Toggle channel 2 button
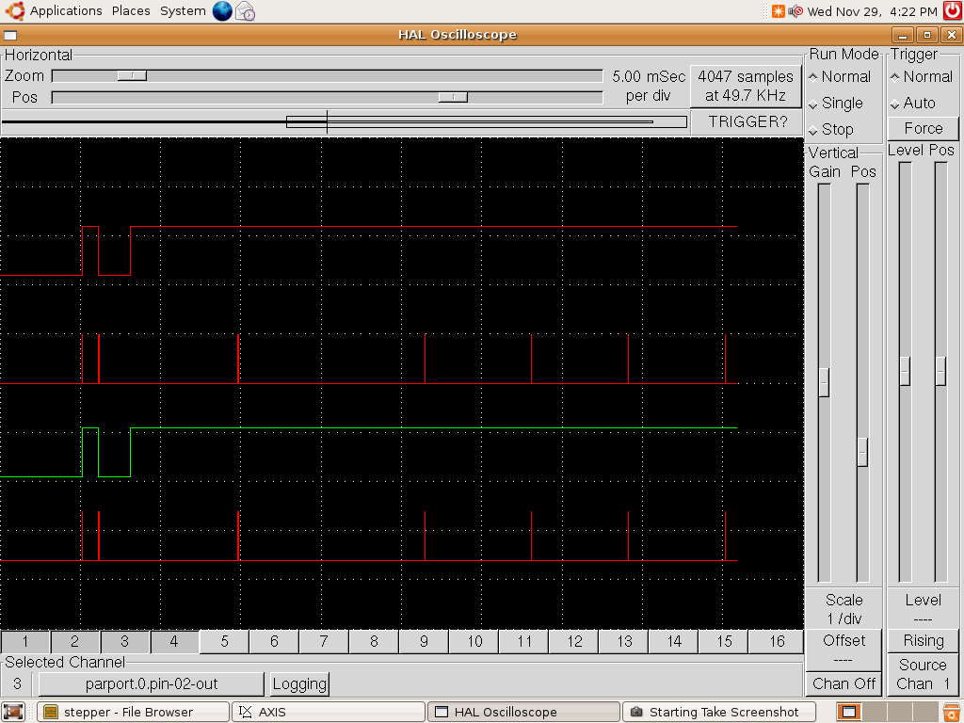This screenshot has height=723, width=964. [75, 642]
